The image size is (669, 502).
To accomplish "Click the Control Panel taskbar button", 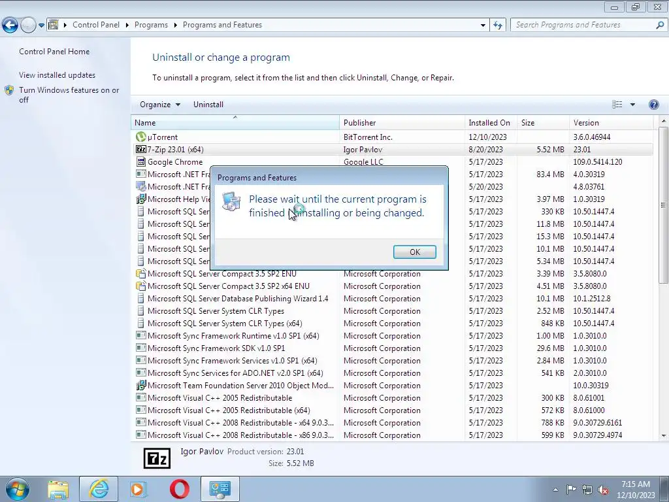I will pos(220,489).
